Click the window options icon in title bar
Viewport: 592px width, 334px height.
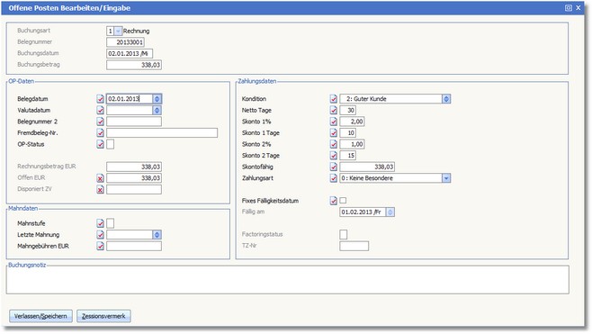(x=569, y=8)
